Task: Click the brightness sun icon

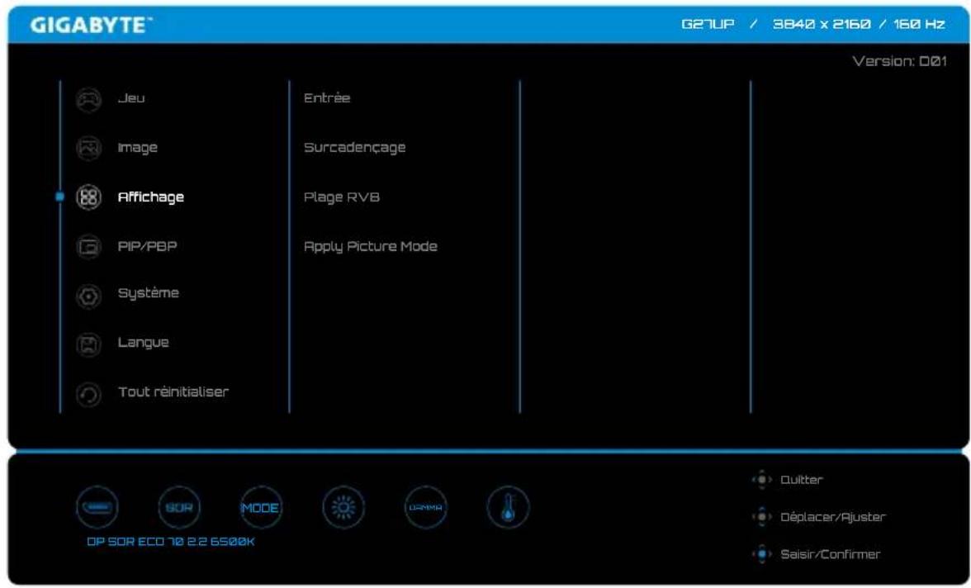Action: click(343, 507)
